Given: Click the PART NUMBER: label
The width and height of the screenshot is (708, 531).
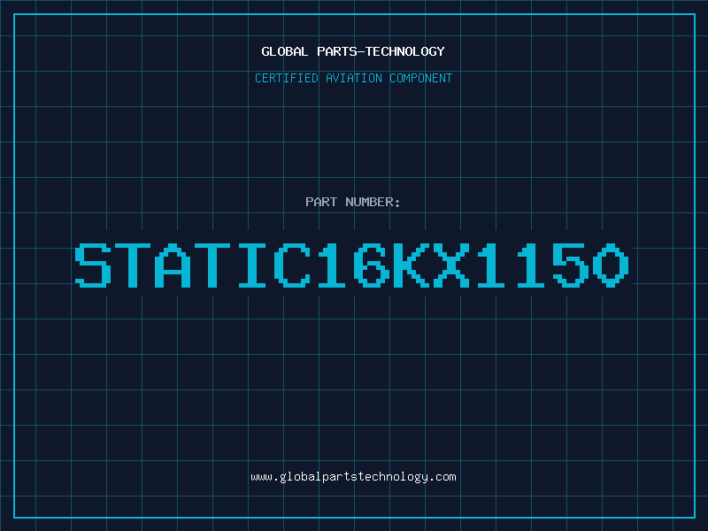Looking at the screenshot, I should pos(353,202).
